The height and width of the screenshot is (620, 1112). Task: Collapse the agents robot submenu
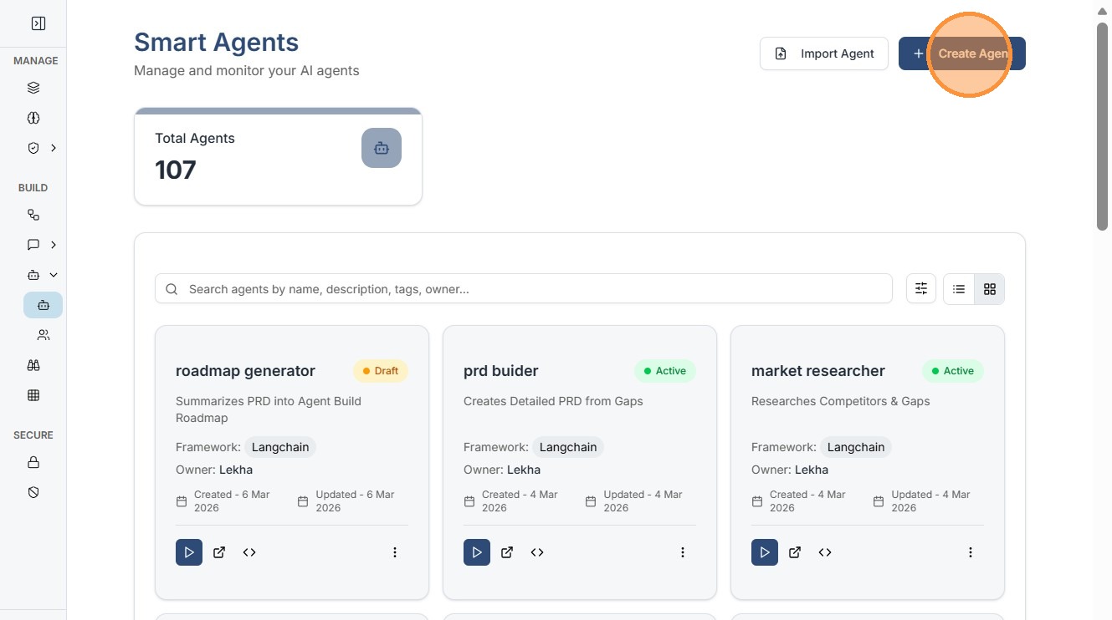[x=54, y=275]
